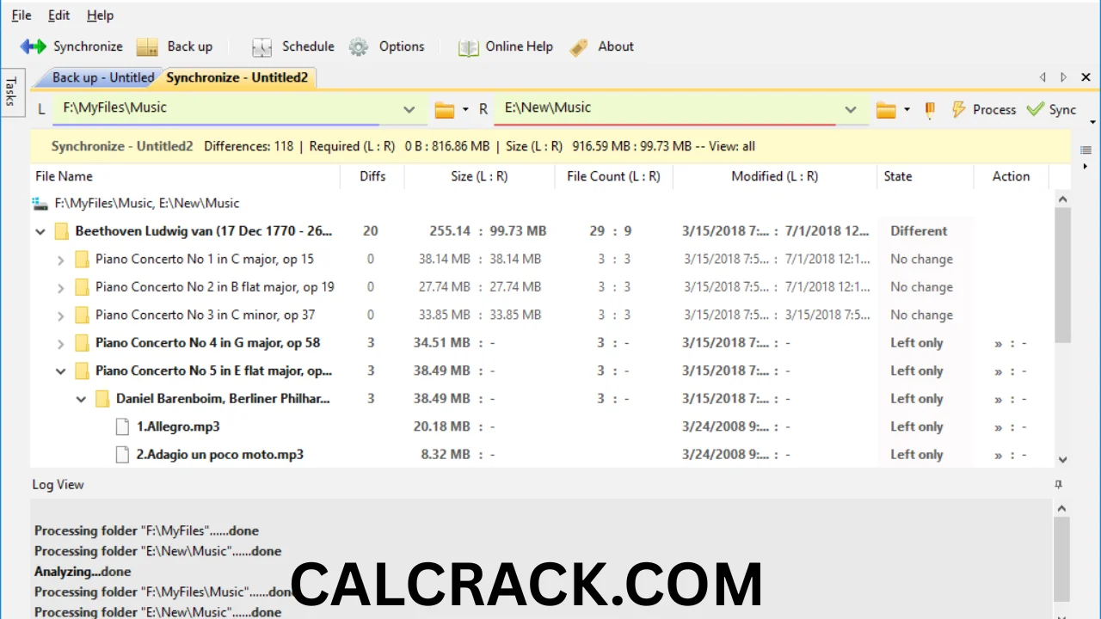Screen dimensions: 1101x619
Task: Click the computer icon beside root paths
Action: coord(40,204)
